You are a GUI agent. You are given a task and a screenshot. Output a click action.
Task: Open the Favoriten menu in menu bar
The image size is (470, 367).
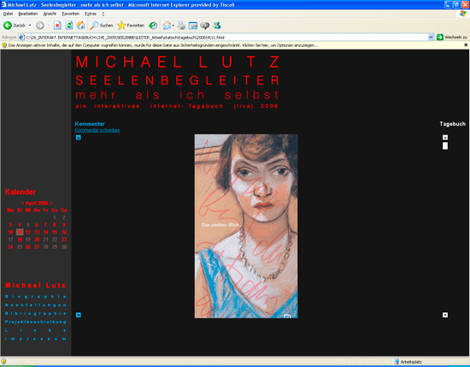point(70,14)
